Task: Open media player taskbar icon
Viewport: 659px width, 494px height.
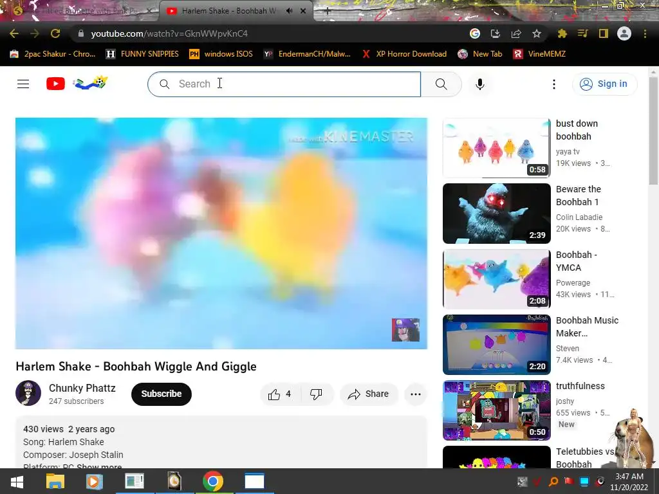Action: [94, 481]
